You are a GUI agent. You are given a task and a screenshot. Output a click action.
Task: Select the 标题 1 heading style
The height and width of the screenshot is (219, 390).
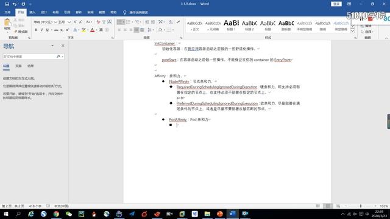[232, 26]
